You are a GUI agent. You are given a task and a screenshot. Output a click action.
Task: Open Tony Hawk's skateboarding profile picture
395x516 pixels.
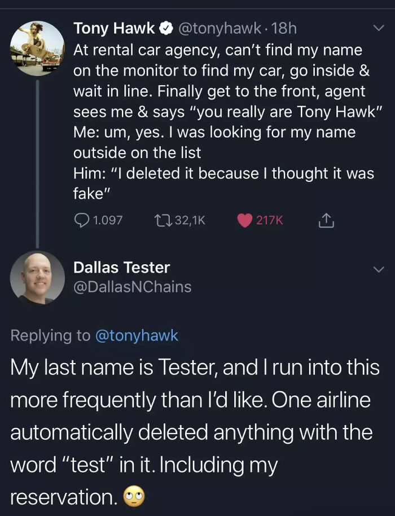pos(37,49)
